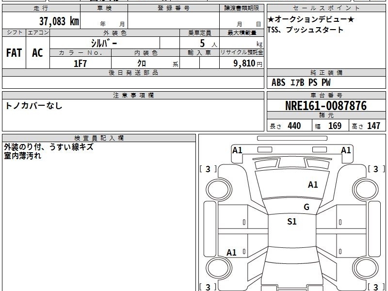The height and width of the screenshot is (291, 388).
Task: Select the 走行 column header
Action: tap(41, 8)
